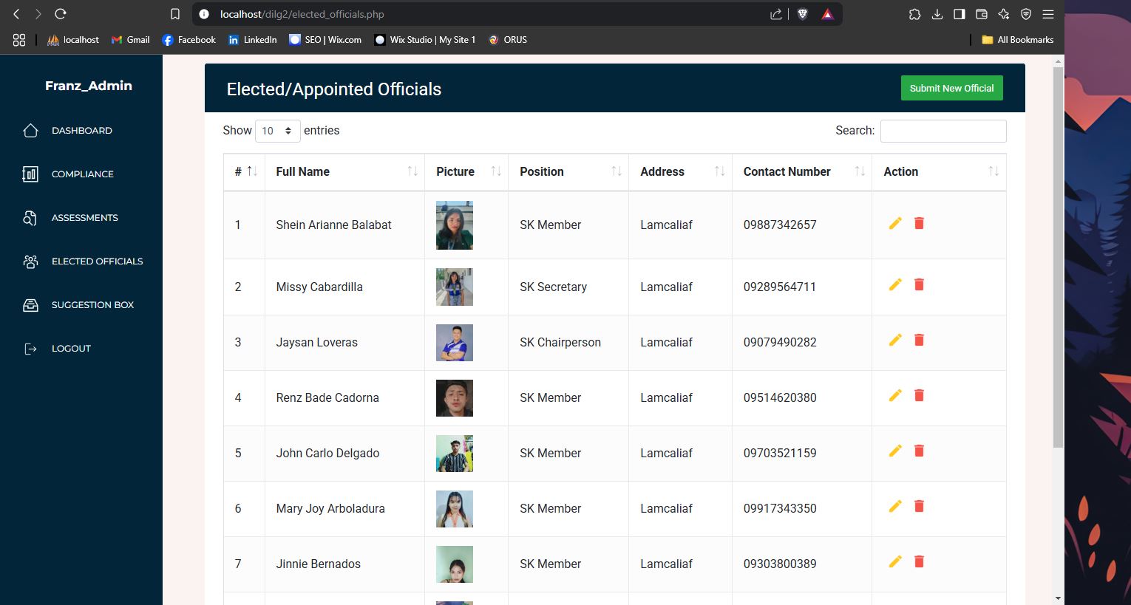
Task: Click the Suggestion Box inbox icon
Action: (30, 305)
